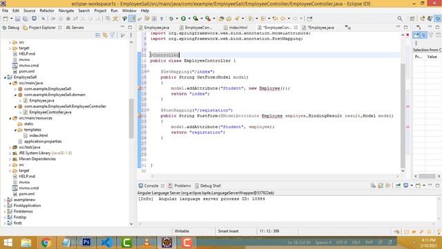Select EmployeeController.java in the project tree

[x=50, y=112]
